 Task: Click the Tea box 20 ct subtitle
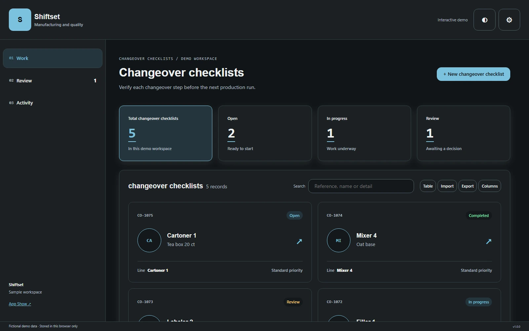(x=181, y=244)
